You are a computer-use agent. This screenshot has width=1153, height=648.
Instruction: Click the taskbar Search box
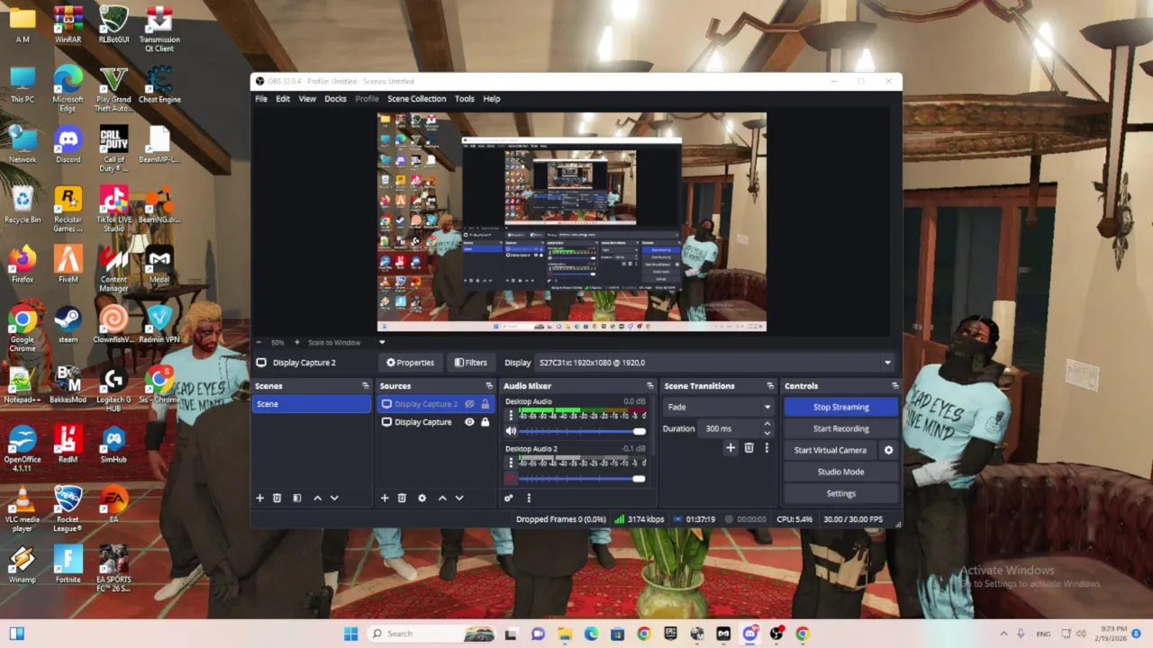431,634
